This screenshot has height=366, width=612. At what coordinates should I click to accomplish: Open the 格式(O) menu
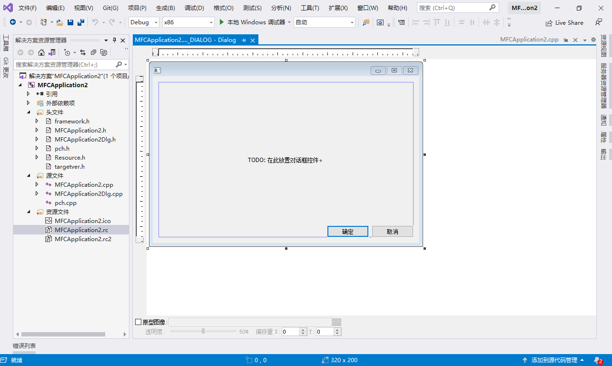point(224,8)
